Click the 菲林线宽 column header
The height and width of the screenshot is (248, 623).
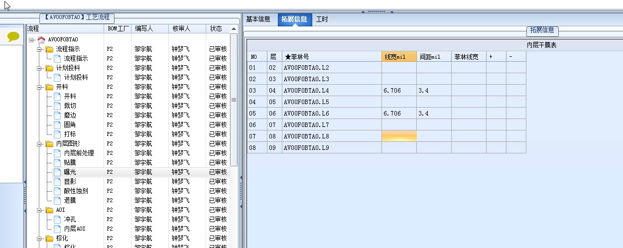tap(469, 57)
